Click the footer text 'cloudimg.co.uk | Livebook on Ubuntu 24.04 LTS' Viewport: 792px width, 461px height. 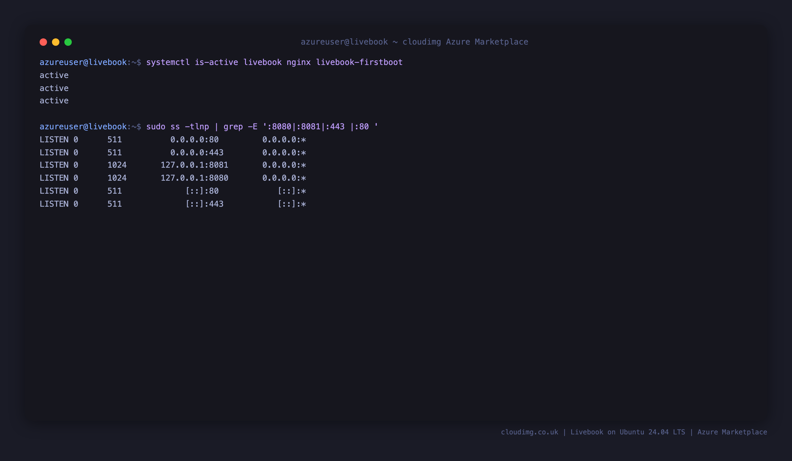click(x=593, y=432)
